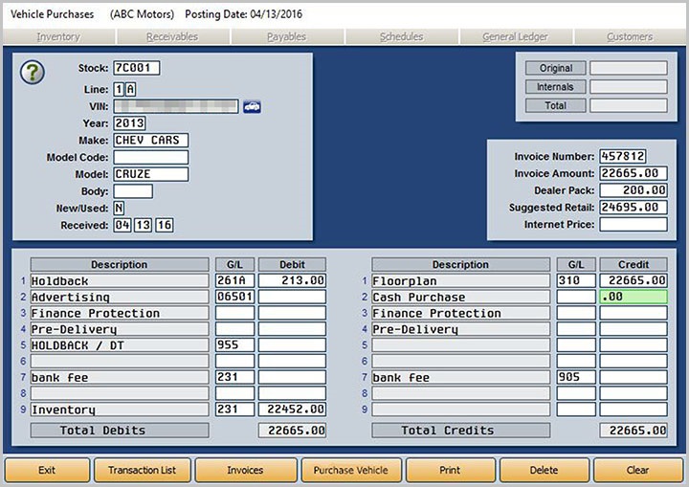
Task: Print the vehicle purchase record
Action: [451, 471]
